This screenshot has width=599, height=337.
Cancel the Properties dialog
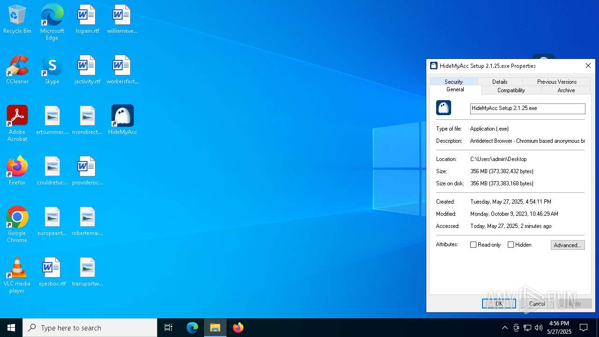[x=537, y=303]
